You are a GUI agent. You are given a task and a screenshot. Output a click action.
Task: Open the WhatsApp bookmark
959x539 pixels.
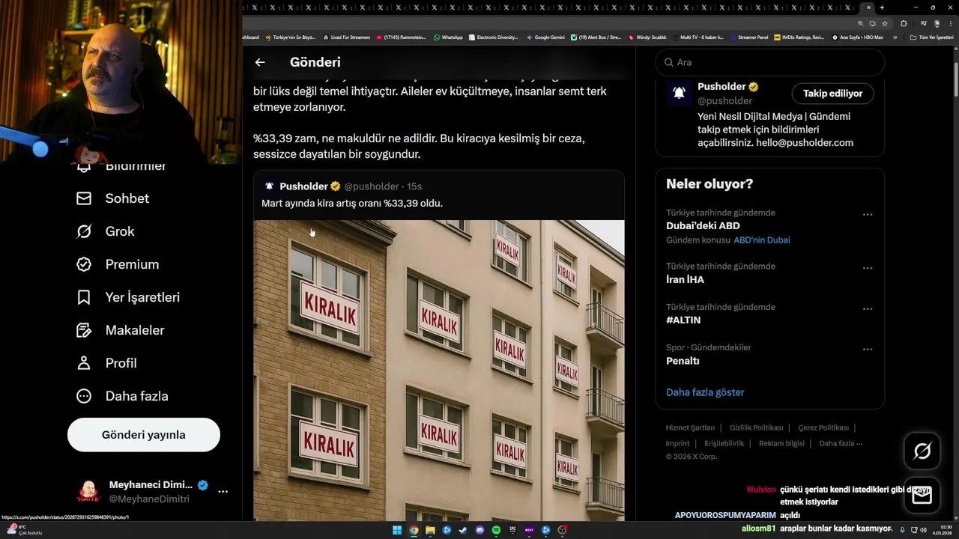point(448,37)
